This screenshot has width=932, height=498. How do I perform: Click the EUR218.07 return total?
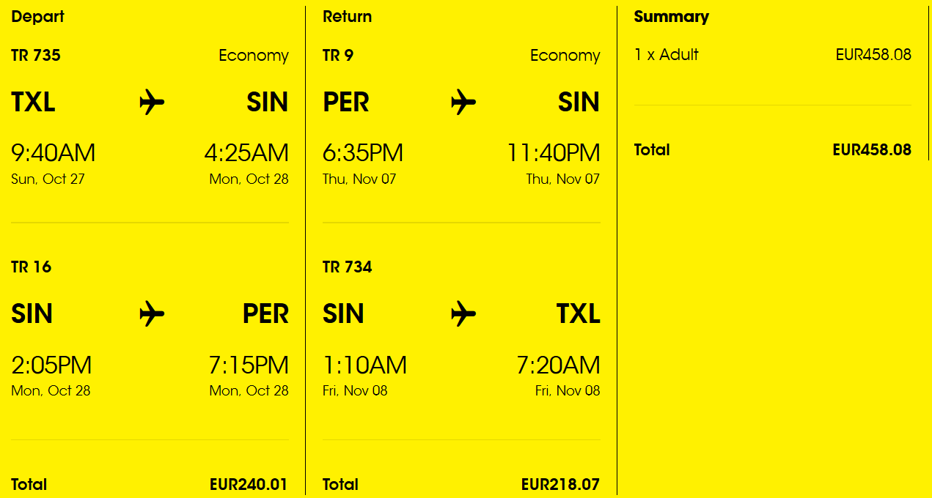coord(560,484)
